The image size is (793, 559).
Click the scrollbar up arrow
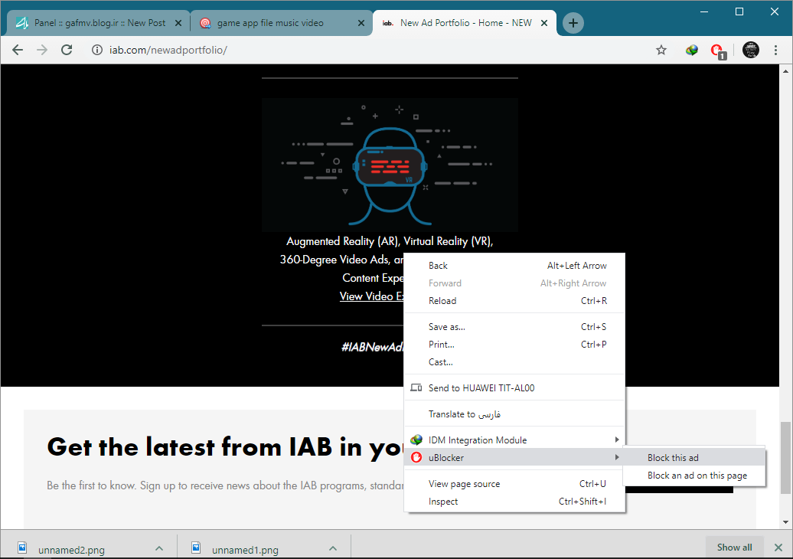[785, 71]
